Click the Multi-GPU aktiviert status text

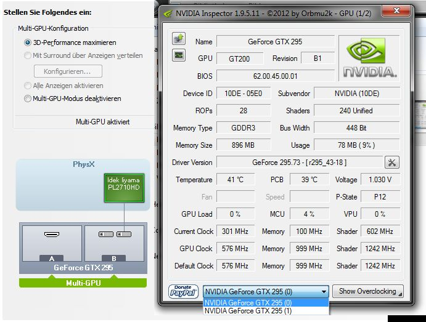point(103,122)
